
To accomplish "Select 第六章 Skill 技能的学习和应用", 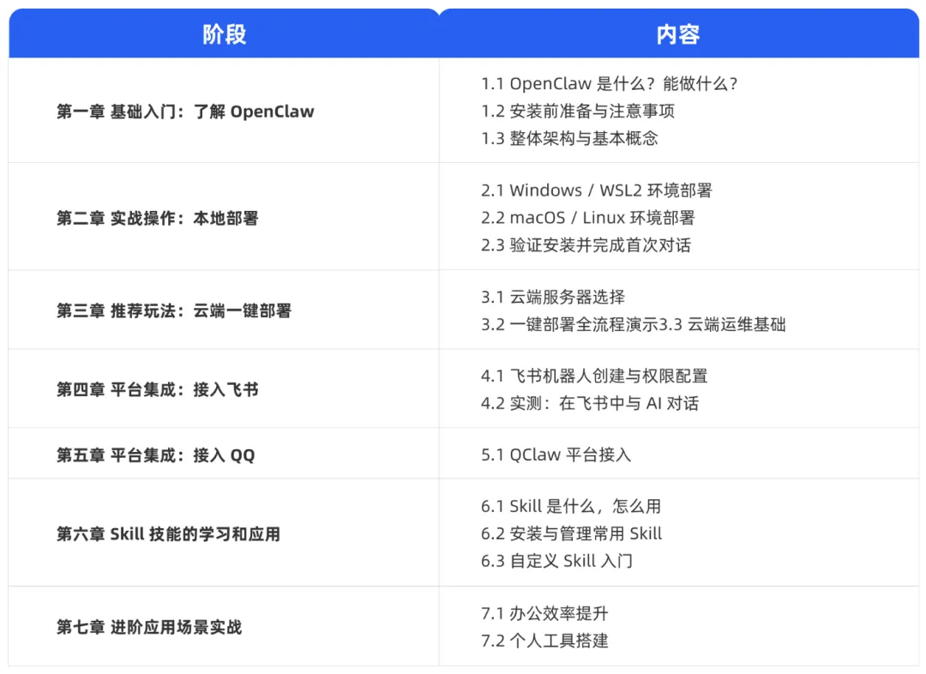I will 168,534.
